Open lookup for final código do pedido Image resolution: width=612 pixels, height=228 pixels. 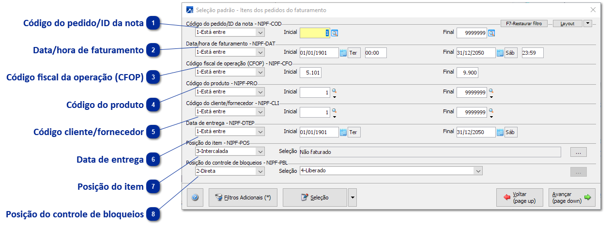tap(491, 33)
